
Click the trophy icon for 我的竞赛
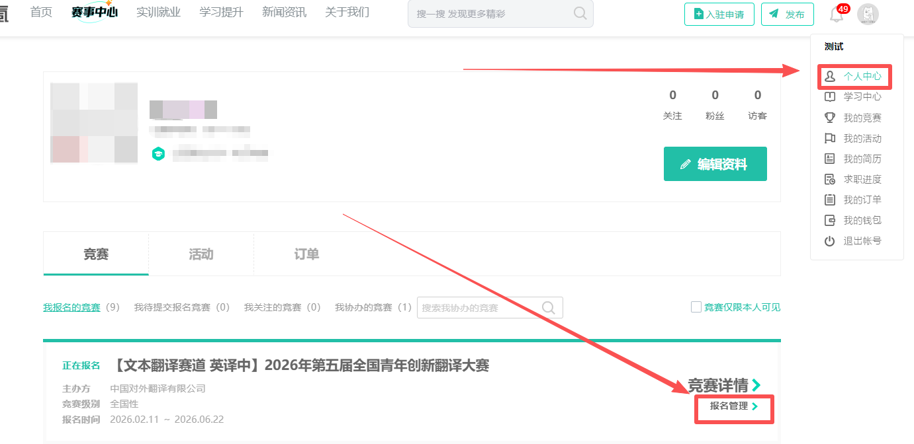pos(829,118)
